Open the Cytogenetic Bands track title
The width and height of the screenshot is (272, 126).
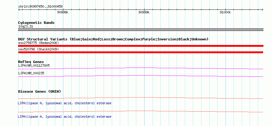click(x=36, y=23)
